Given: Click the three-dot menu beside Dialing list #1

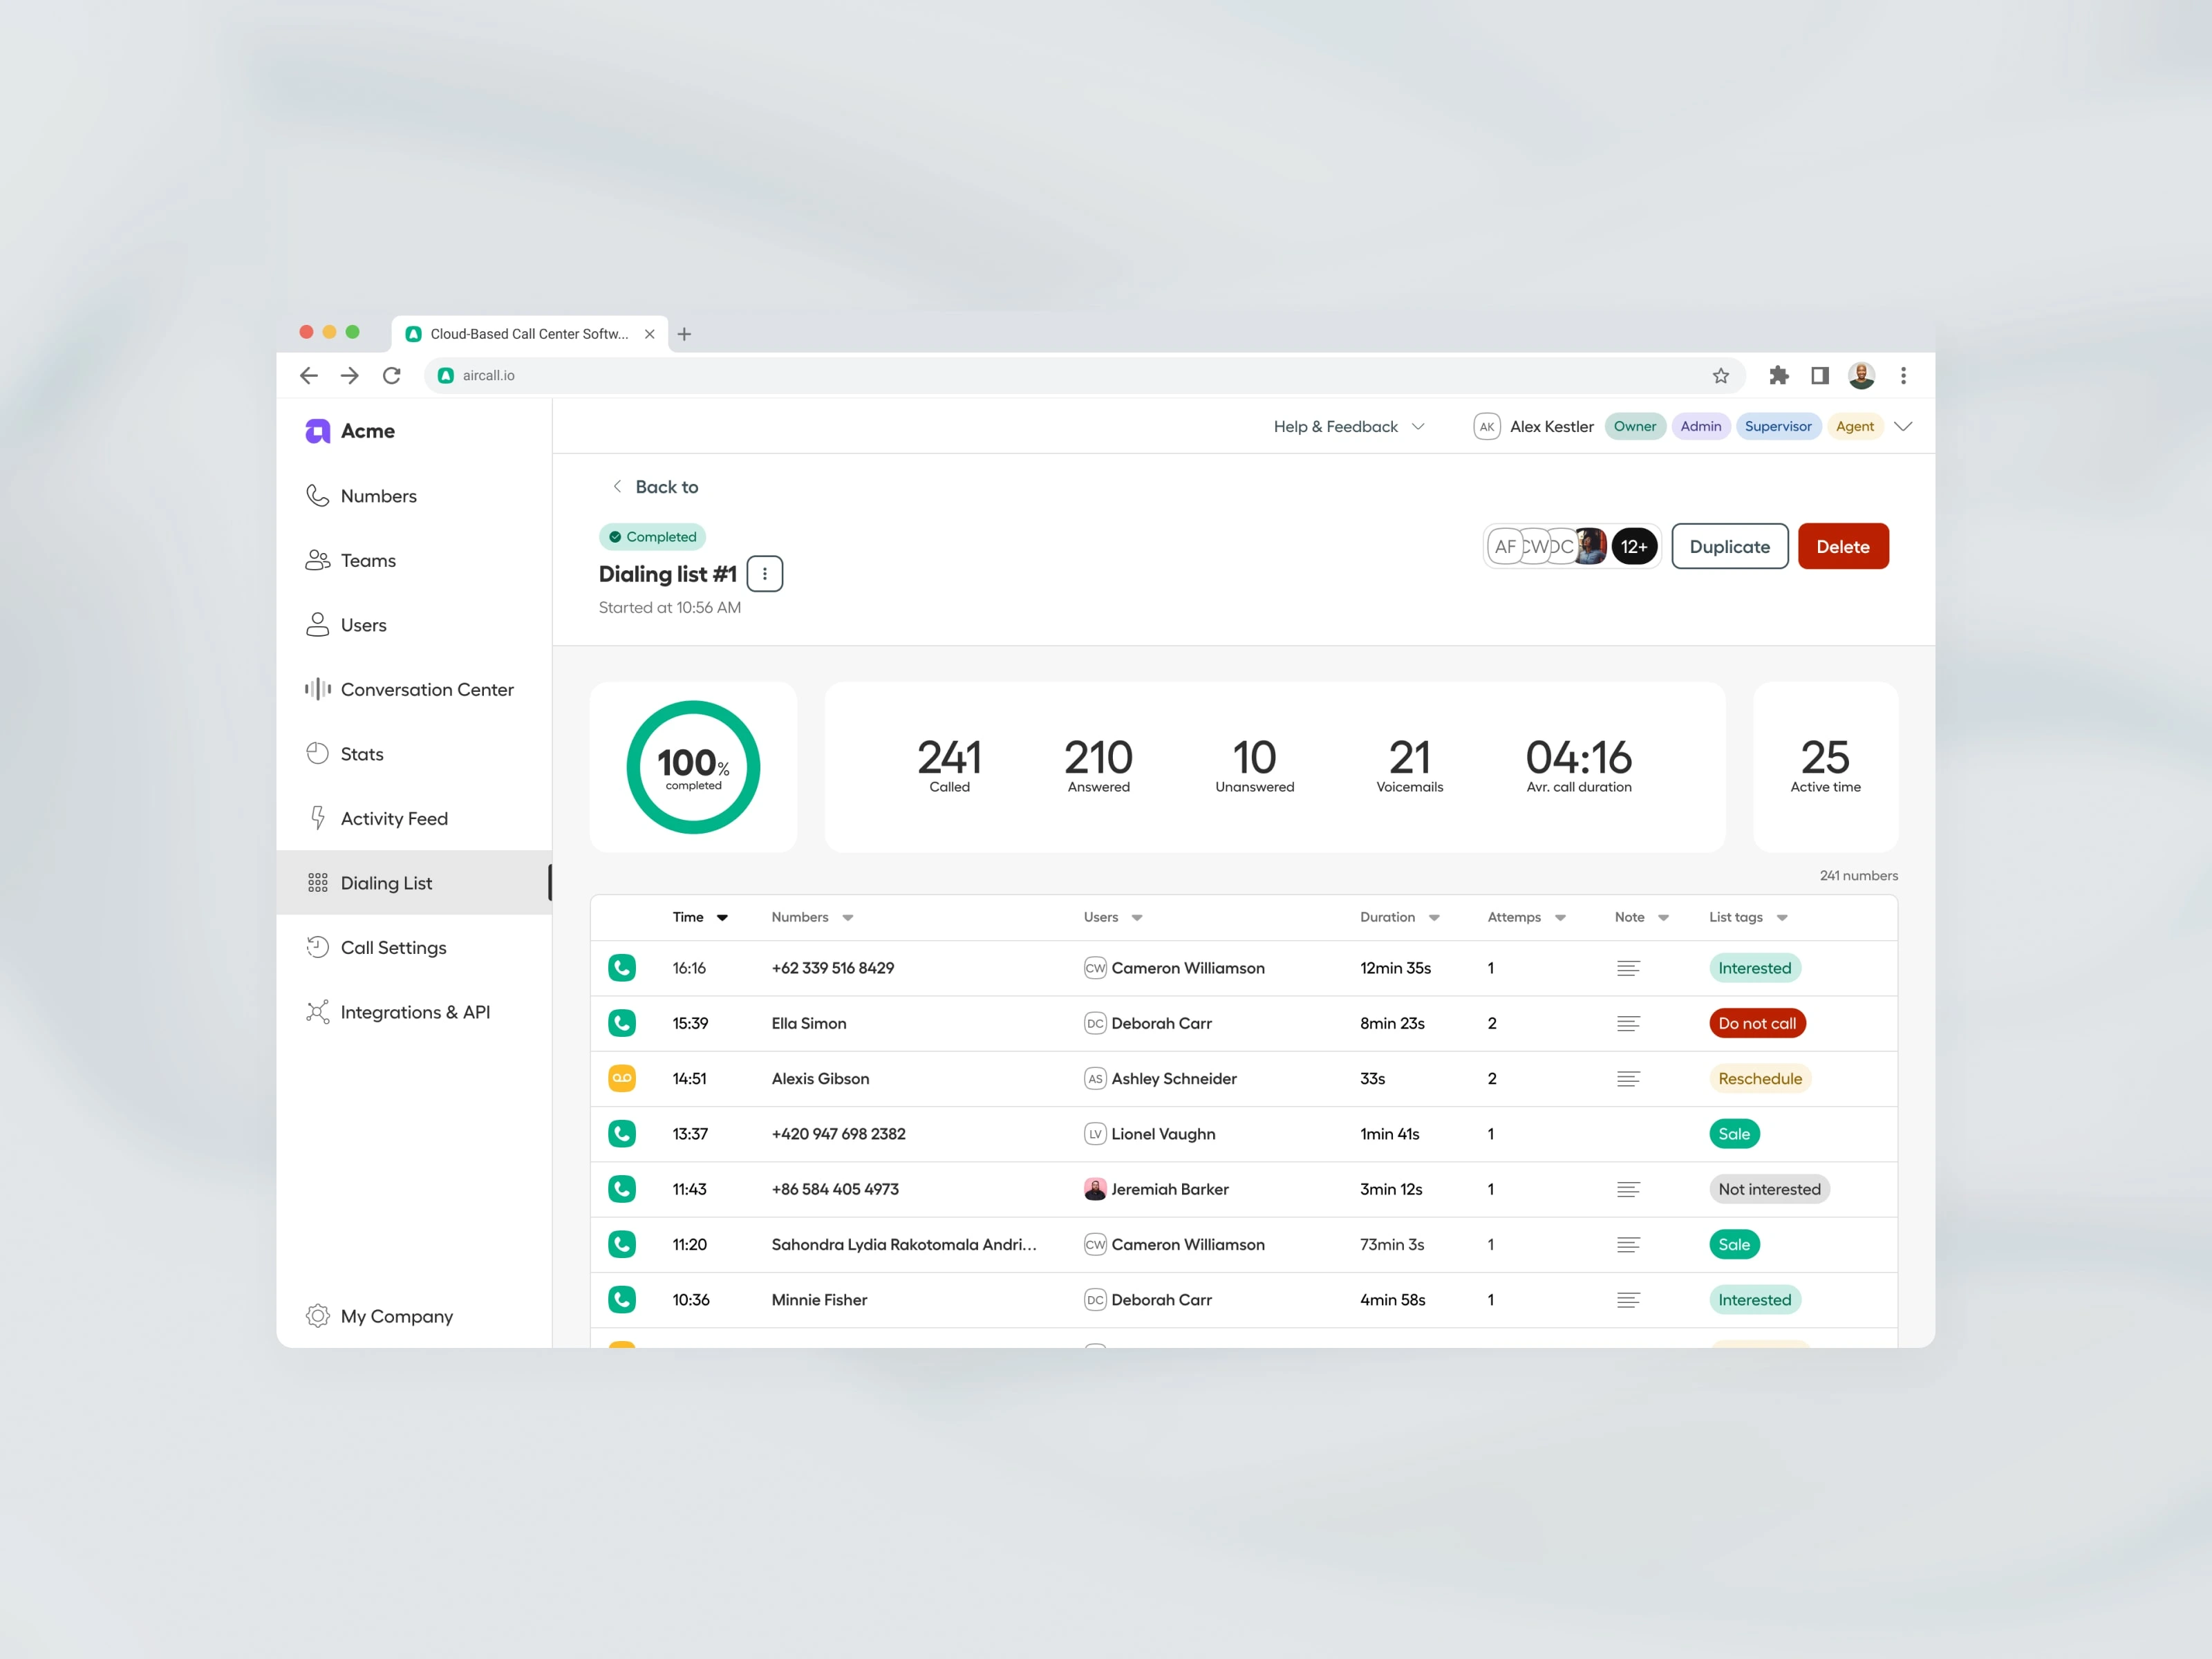Looking at the screenshot, I should [x=764, y=574].
